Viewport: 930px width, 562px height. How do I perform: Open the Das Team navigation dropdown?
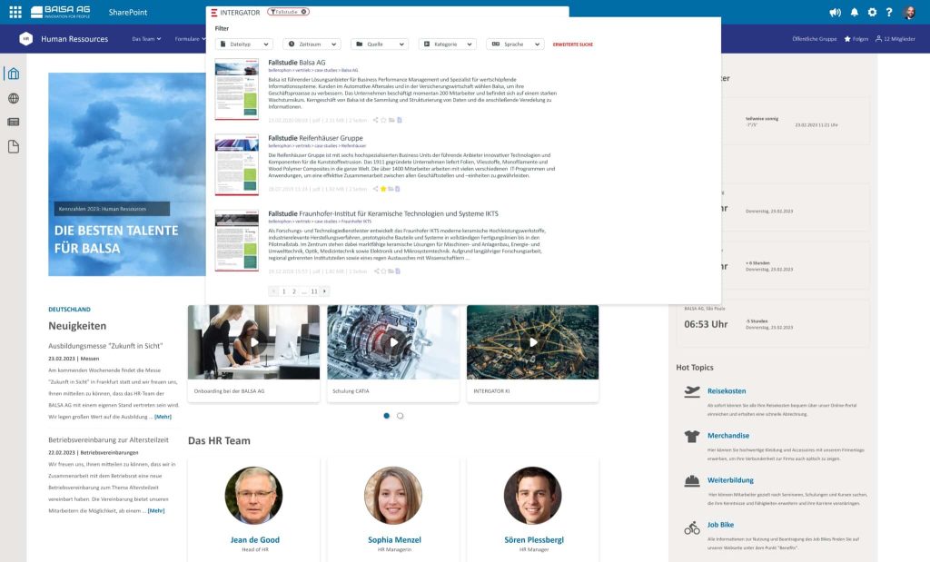(146, 39)
